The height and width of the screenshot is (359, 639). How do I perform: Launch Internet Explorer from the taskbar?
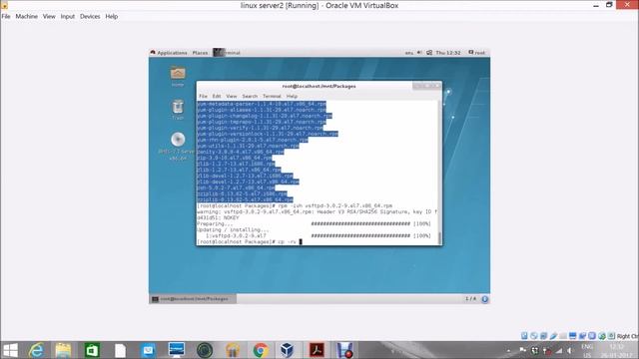[x=36, y=350]
